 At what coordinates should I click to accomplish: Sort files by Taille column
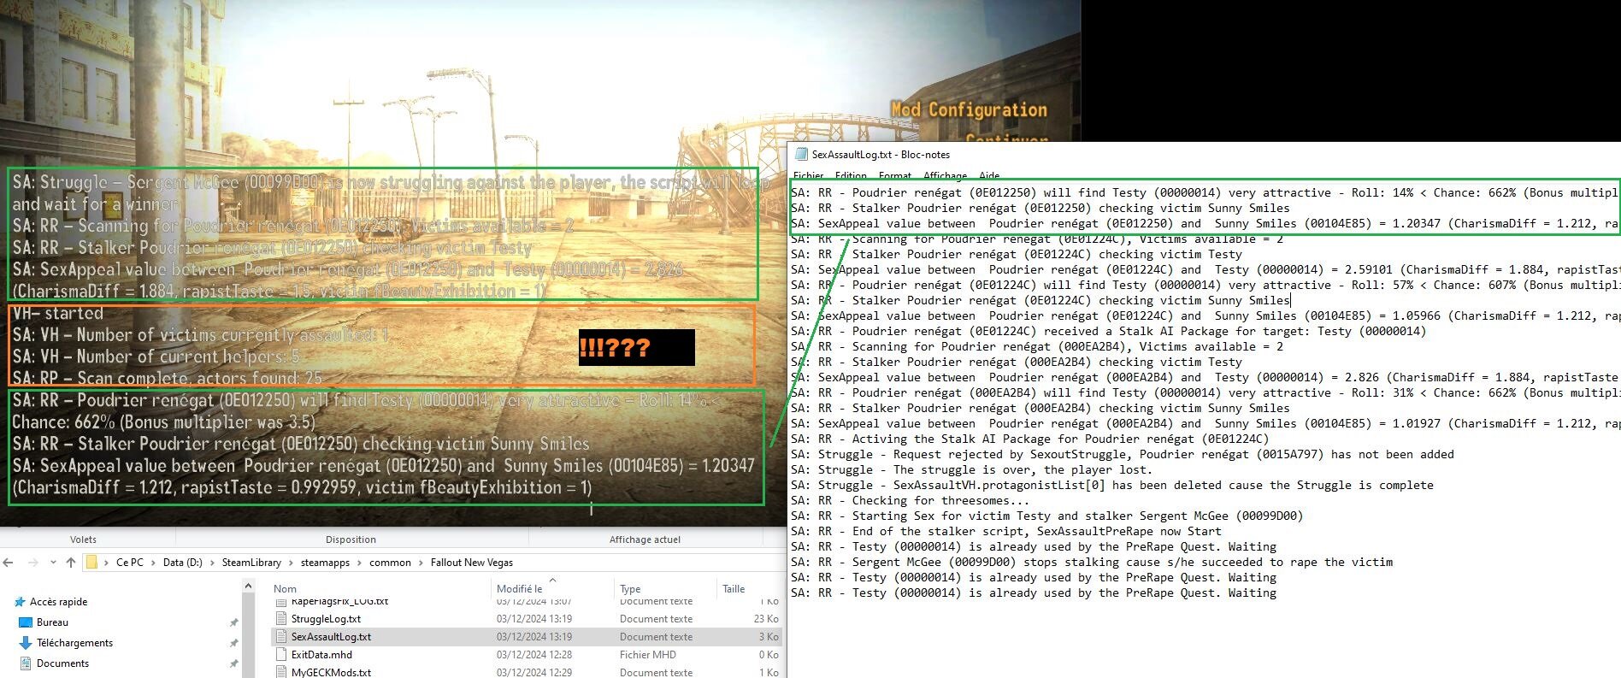(734, 589)
